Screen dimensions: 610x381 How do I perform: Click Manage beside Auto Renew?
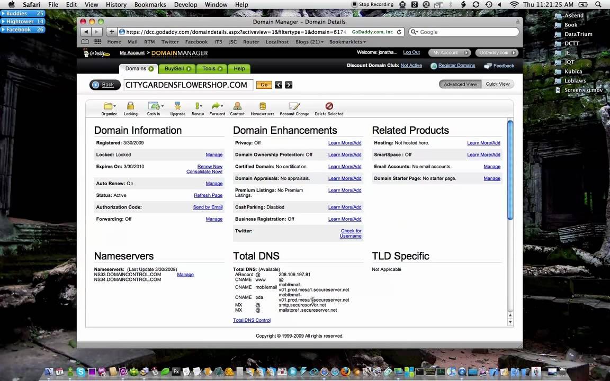(214, 184)
